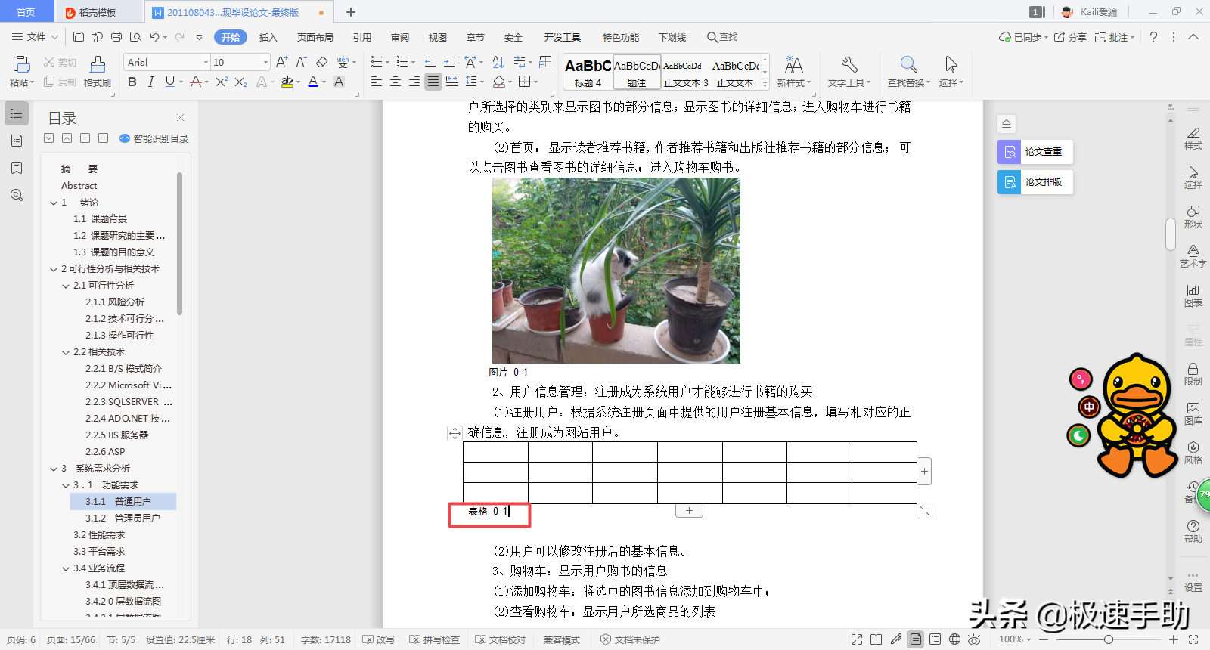Click the font color A icon
This screenshot has width=1210, height=650.
[x=313, y=82]
